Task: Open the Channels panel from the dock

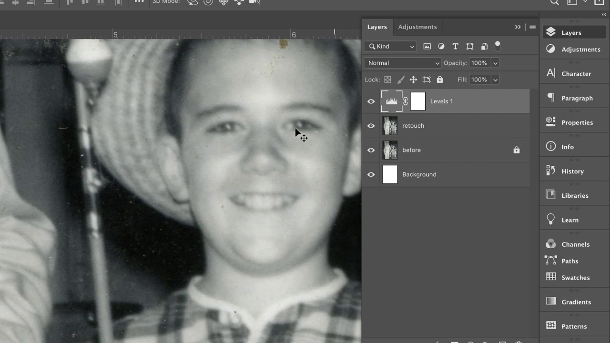Action: point(574,244)
